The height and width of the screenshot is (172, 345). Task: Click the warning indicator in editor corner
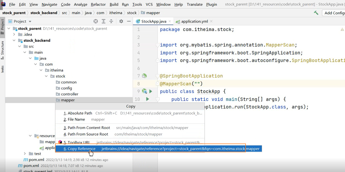click(342, 29)
